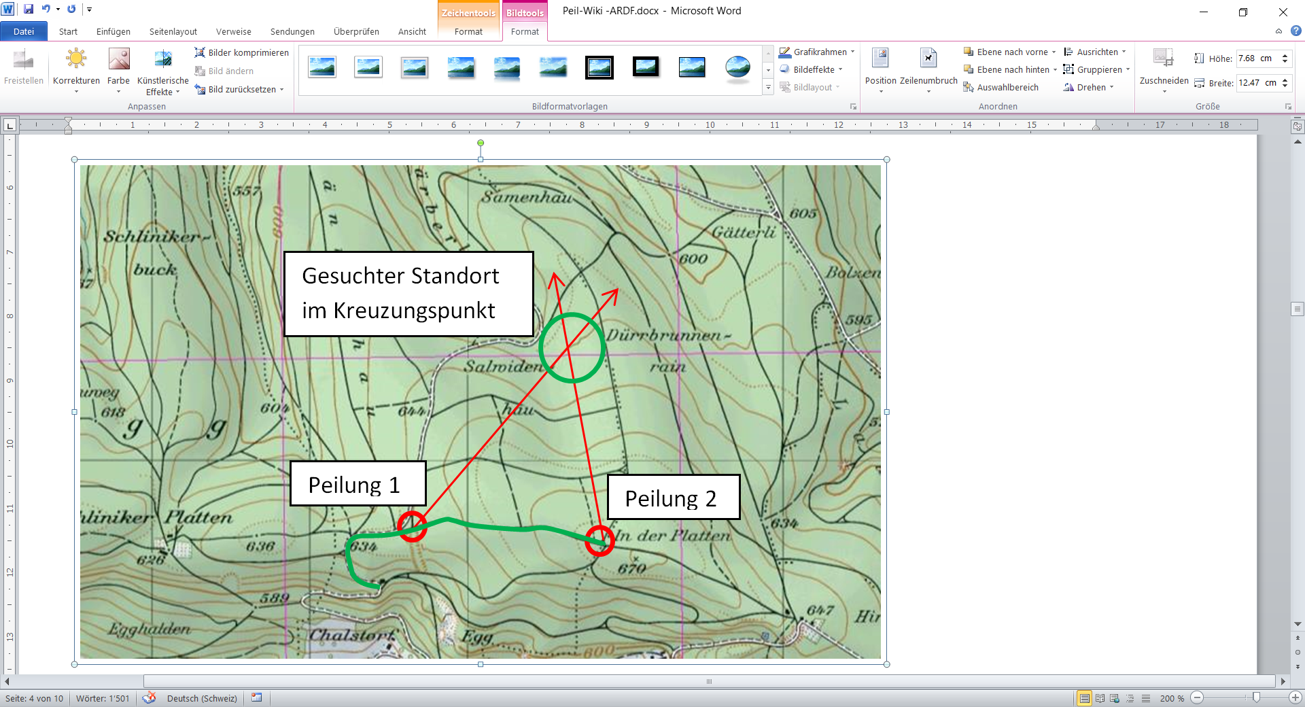The width and height of the screenshot is (1305, 707).
Task: Expand the Bildformatvorlagen gallery
Action: click(768, 88)
